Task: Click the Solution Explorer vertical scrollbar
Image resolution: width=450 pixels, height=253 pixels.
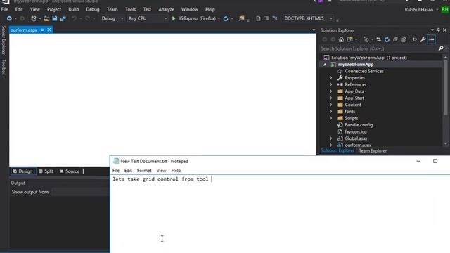Action: (445, 101)
